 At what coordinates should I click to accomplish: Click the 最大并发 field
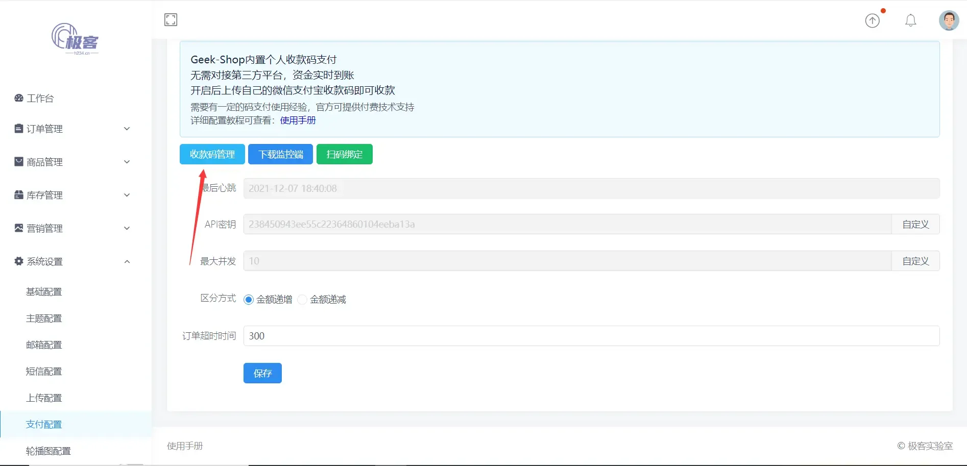tap(568, 261)
